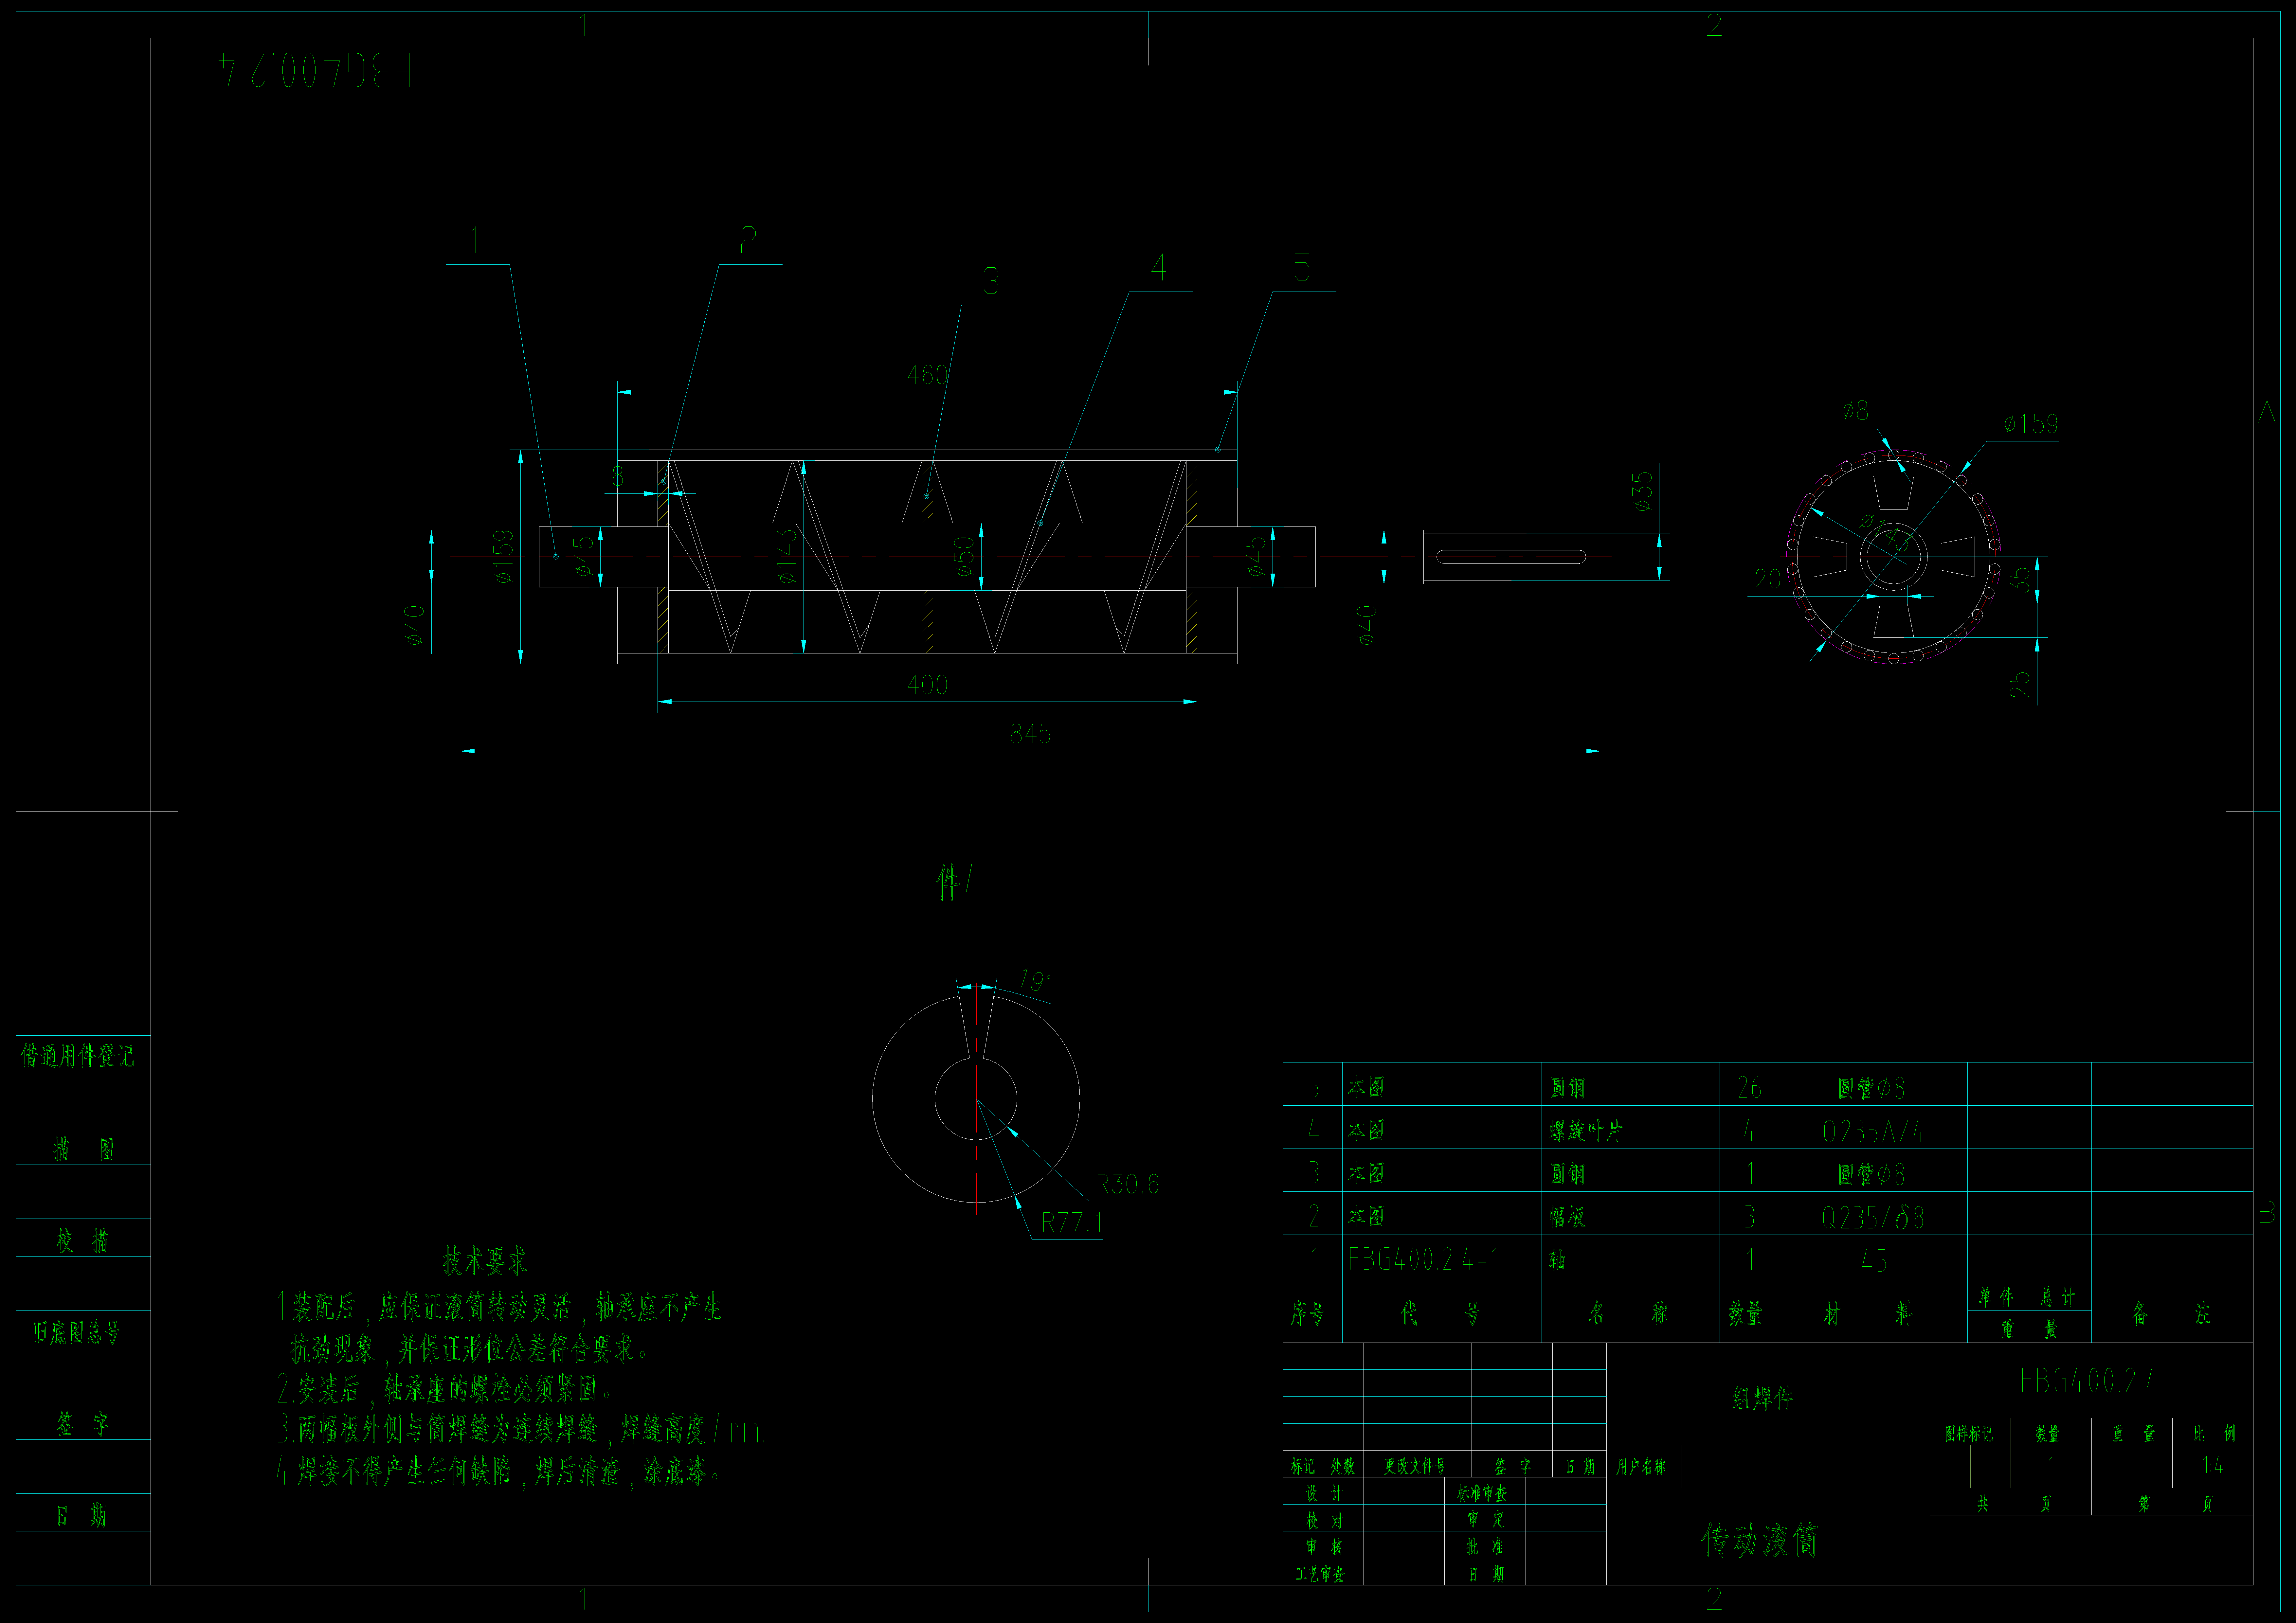The height and width of the screenshot is (1623, 2296).
Task: Select the drawing title 传动滚筒
Action: click(x=1760, y=1540)
